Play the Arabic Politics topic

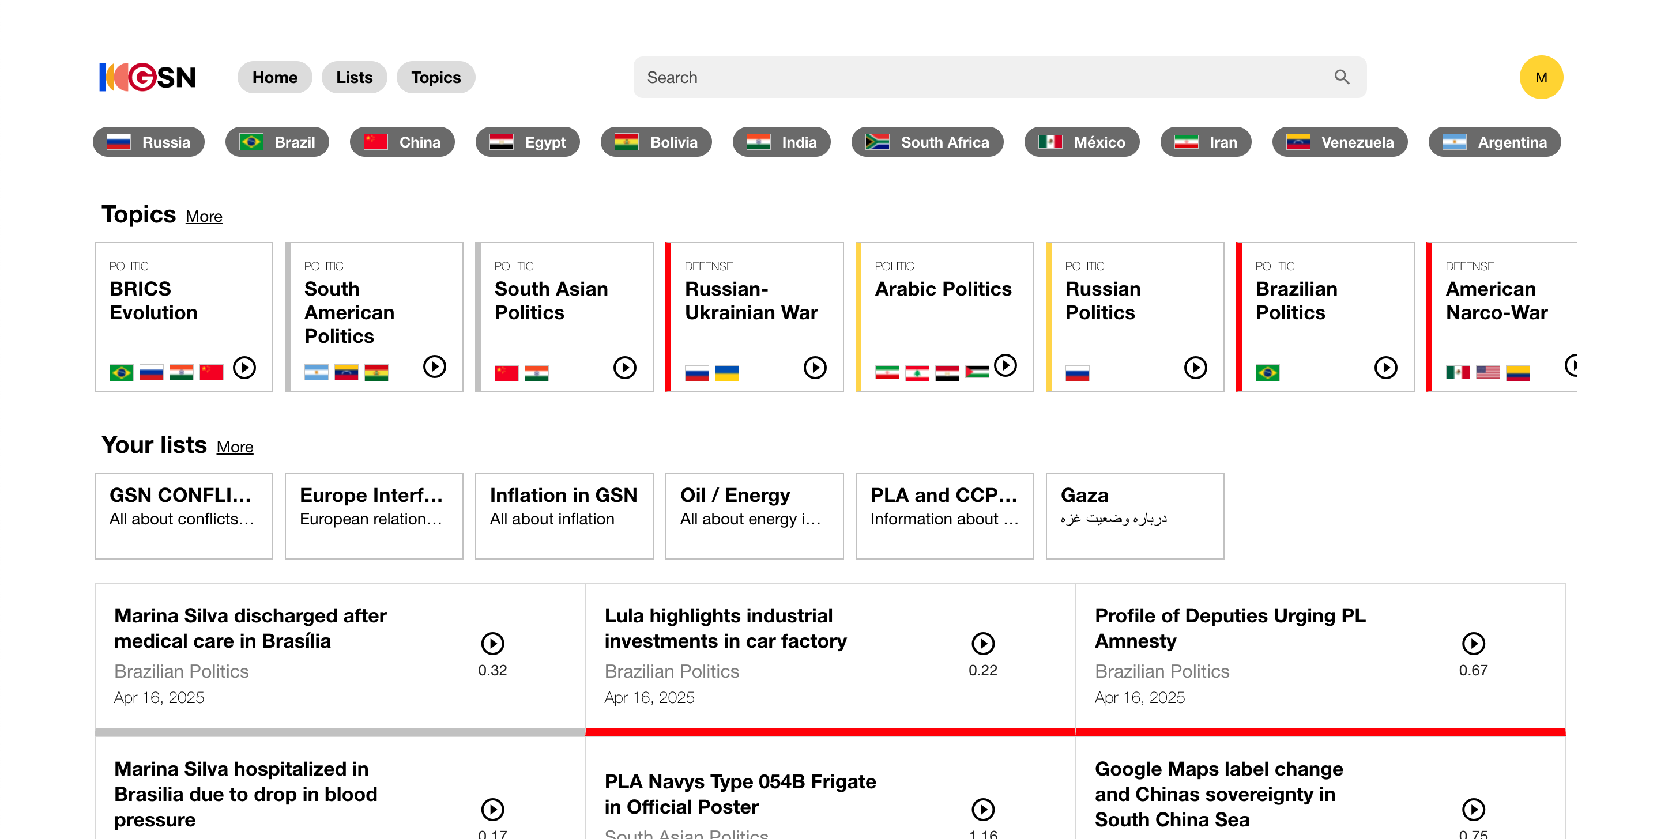point(1005,365)
